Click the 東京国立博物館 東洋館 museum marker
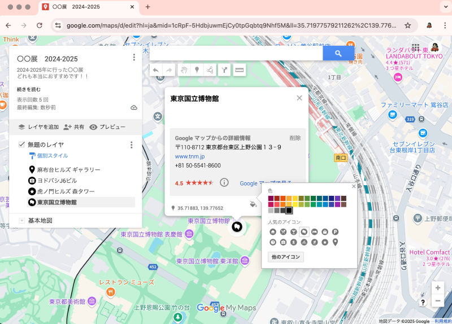452x324 pixels. (245, 261)
